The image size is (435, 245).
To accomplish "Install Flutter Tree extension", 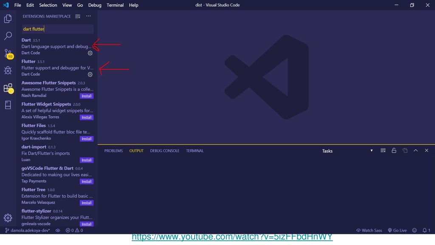I will [87, 203].
